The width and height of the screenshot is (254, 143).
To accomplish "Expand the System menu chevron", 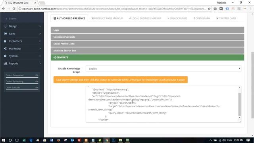I will click(40, 56).
